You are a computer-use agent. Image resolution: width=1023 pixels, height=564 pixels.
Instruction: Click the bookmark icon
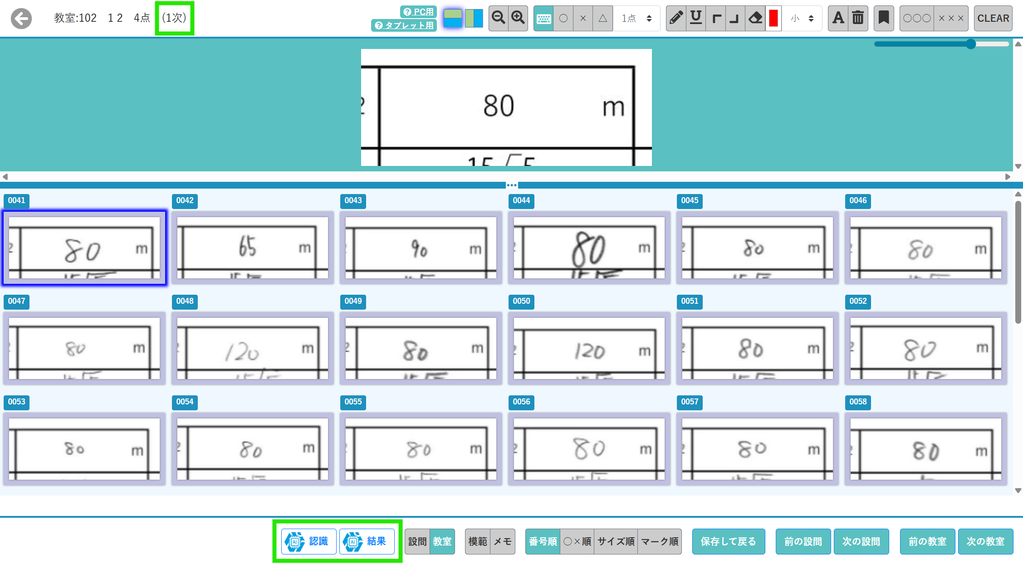[x=883, y=18]
